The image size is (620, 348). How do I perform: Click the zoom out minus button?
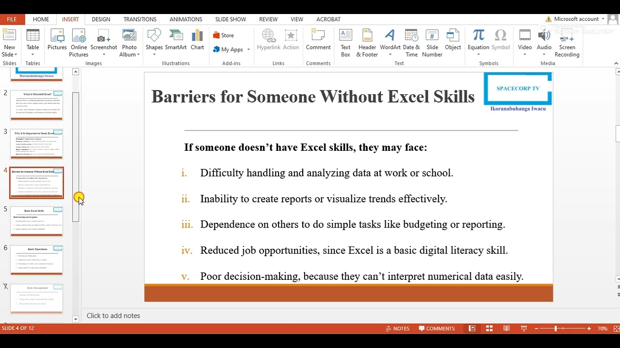(537, 329)
